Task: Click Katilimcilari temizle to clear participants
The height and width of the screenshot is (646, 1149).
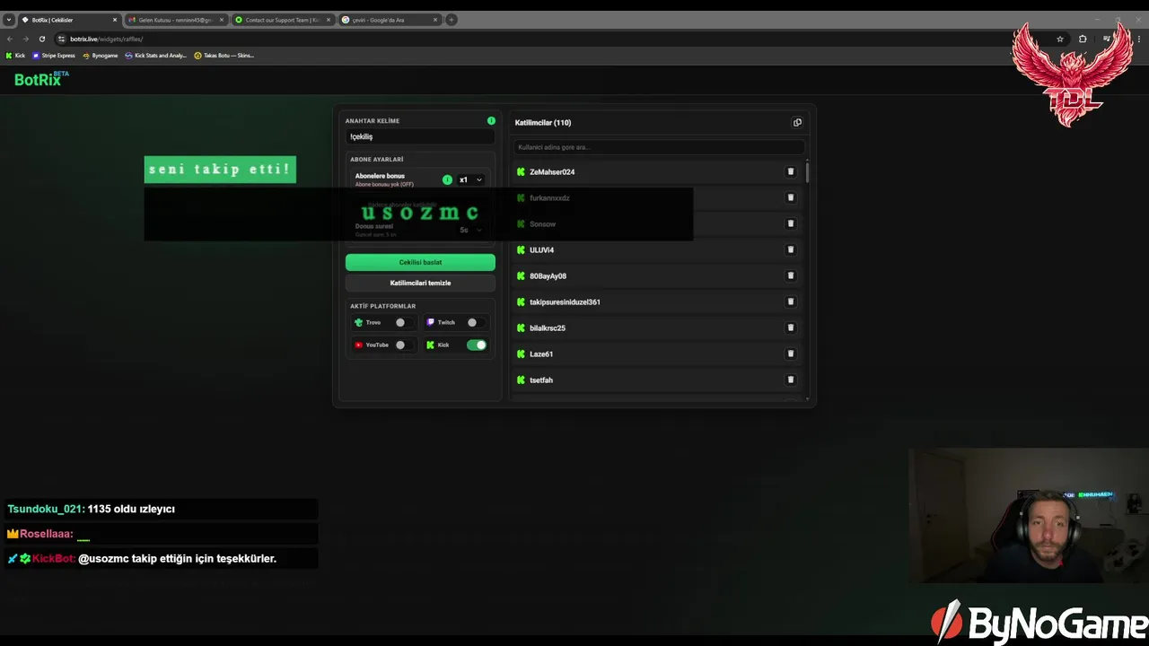Action: click(x=420, y=283)
